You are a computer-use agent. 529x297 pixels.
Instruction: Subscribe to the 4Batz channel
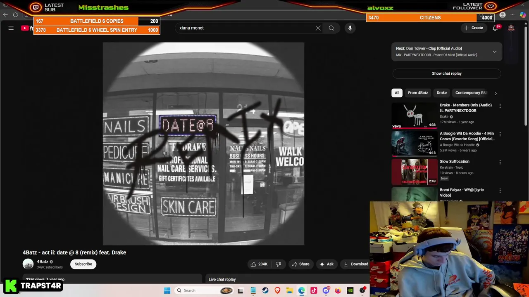(83, 264)
